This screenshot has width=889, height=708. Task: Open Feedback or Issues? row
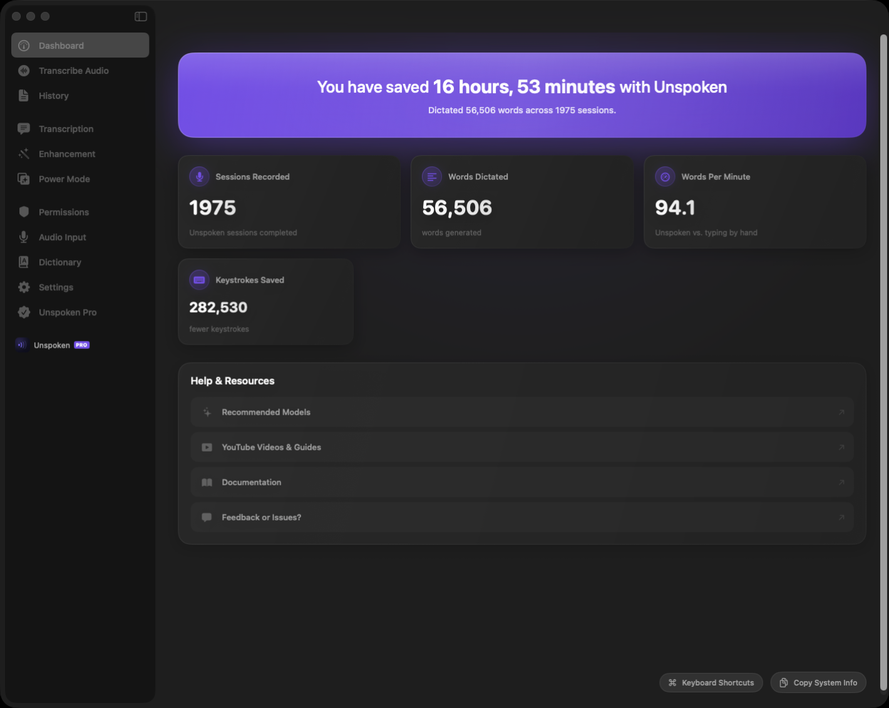[522, 517]
